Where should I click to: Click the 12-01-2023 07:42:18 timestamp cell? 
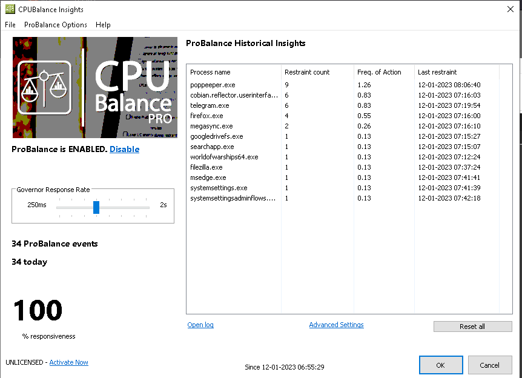click(449, 199)
